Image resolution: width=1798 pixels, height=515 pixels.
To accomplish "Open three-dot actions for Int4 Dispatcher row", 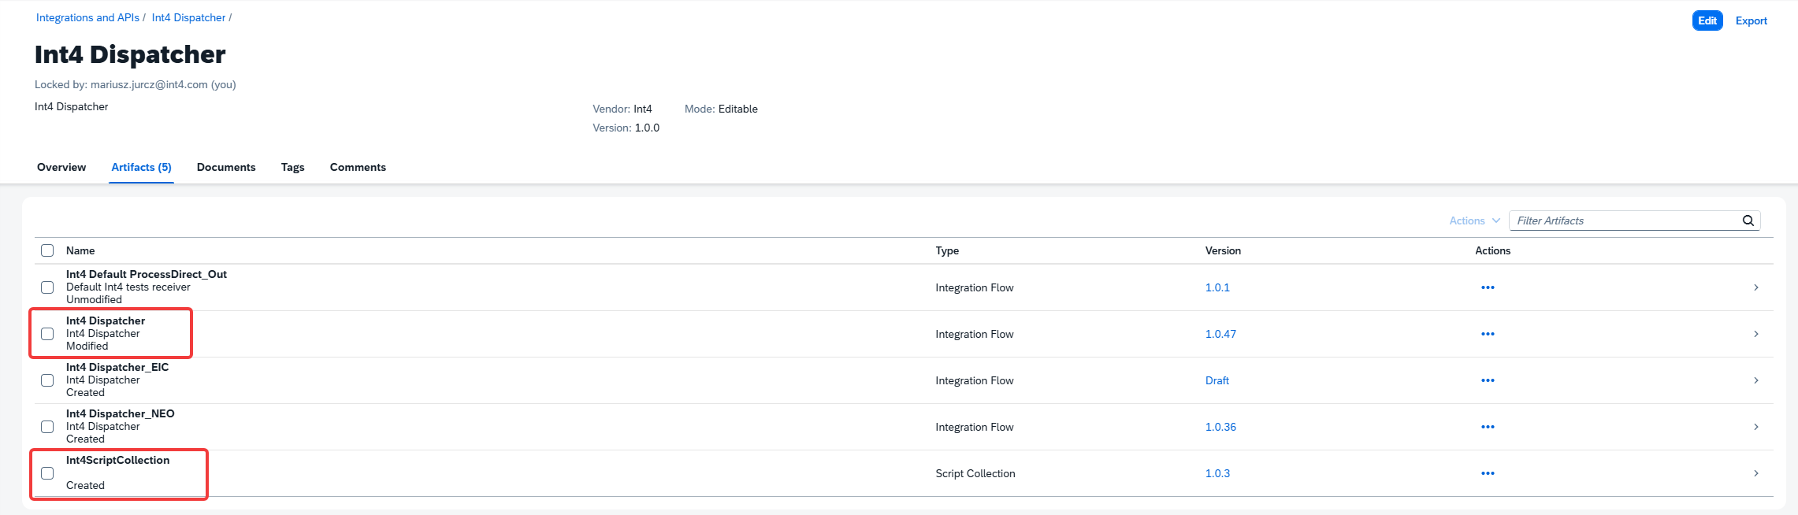I will coord(1488,334).
